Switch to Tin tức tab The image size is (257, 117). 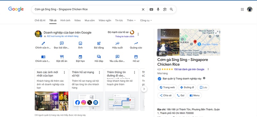click(119, 21)
